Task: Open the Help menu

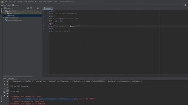Action: tap(56, 2)
